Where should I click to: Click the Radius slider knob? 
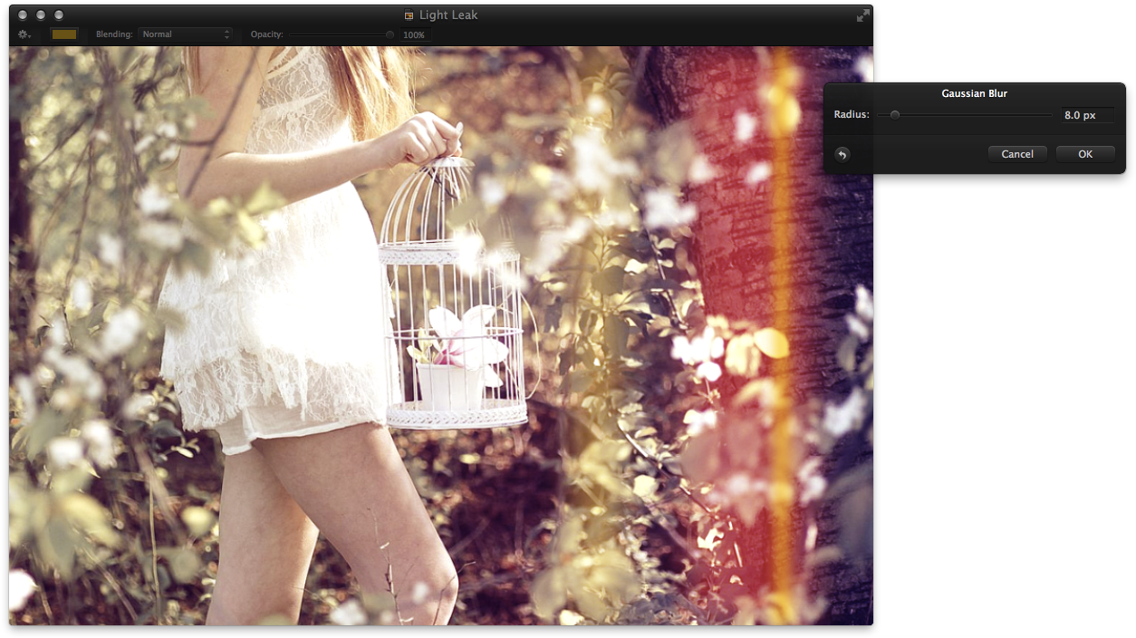point(895,115)
